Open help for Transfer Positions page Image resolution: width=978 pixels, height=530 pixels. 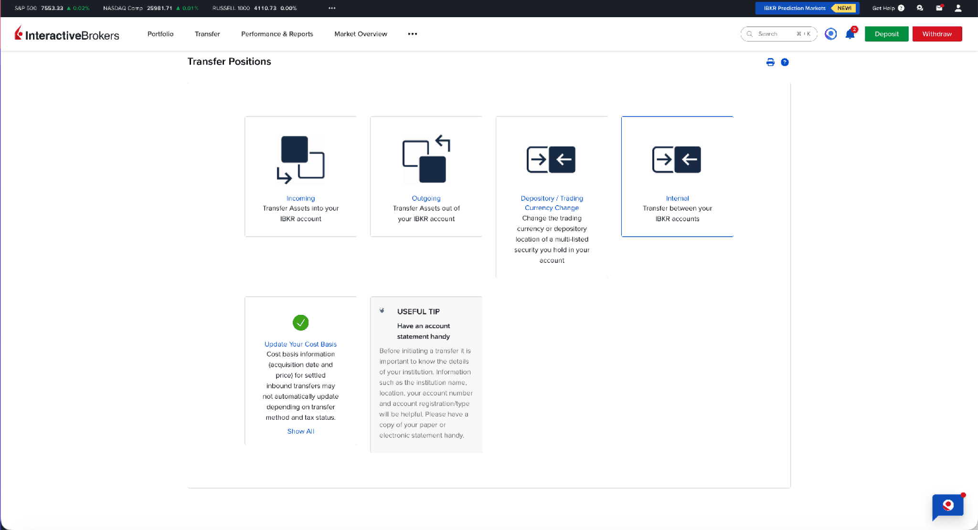tap(785, 62)
